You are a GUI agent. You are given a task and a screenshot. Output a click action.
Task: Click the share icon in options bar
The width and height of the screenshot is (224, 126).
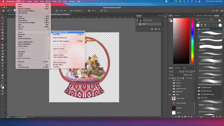point(222,11)
